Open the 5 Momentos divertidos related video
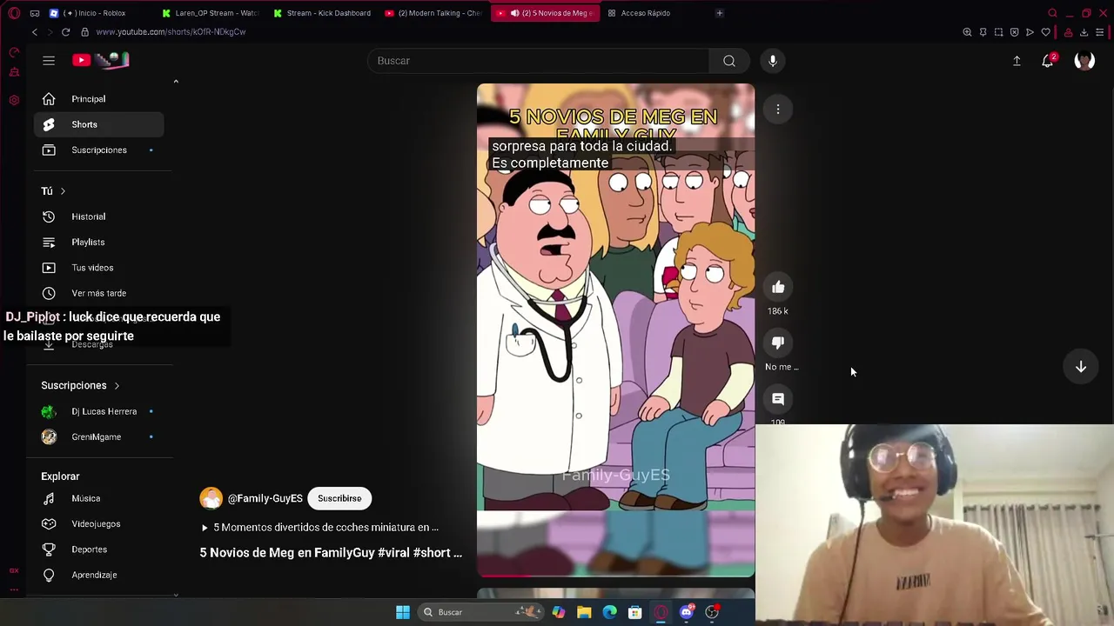1114x626 pixels. point(319,528)
